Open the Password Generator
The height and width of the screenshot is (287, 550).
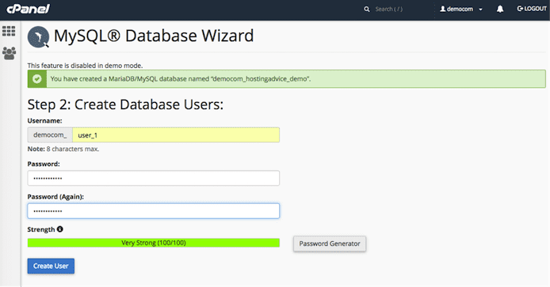(330, 244)
